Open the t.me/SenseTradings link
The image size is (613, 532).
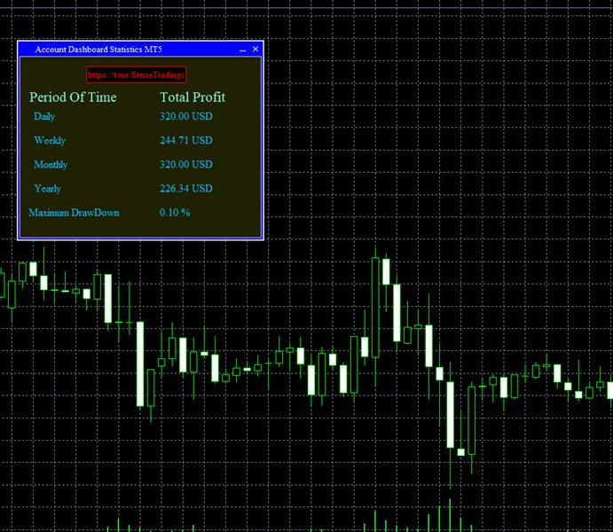[x=136, y=74]
